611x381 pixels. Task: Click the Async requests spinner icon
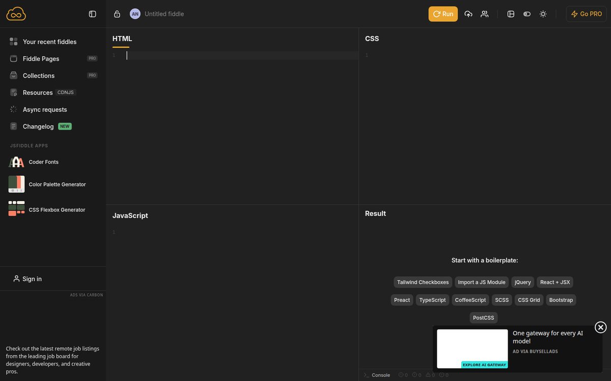[x=14, y=109]
